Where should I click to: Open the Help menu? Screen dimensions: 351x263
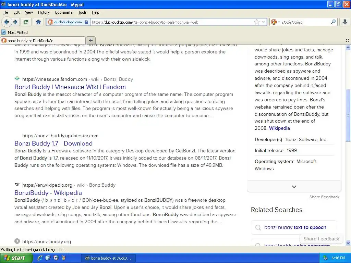tap(95, 12)
